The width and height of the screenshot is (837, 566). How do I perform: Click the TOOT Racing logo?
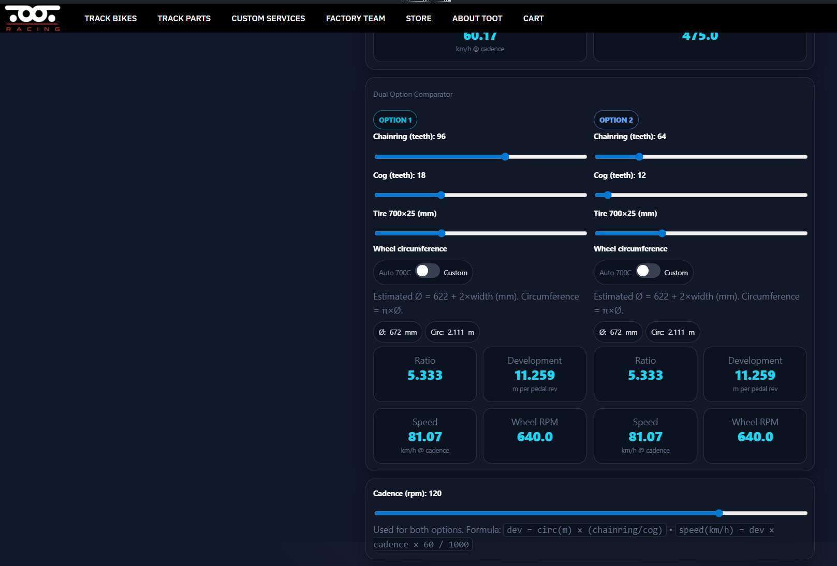pos(33,18)
